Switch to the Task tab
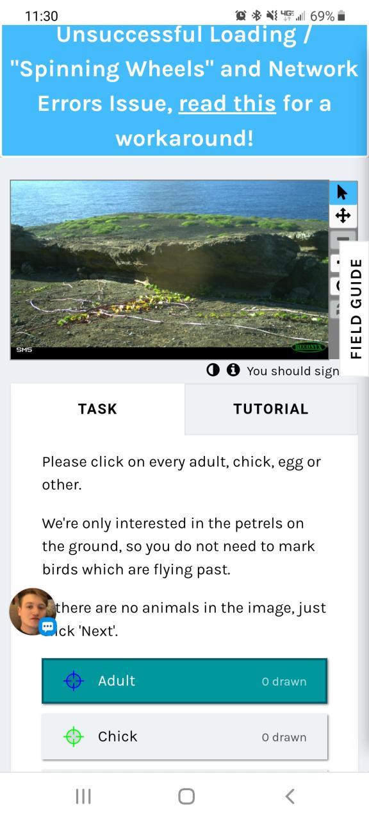The image size is (369, 821). (x=97, y=409)
